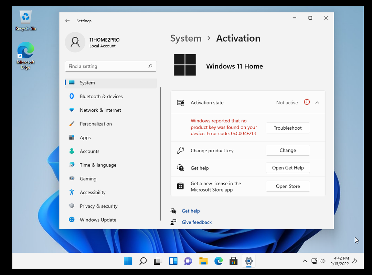Image resolution: width=372 pixels, height=275 pixels.
Task: Click the Gaming controller icon
Action: 72,178
